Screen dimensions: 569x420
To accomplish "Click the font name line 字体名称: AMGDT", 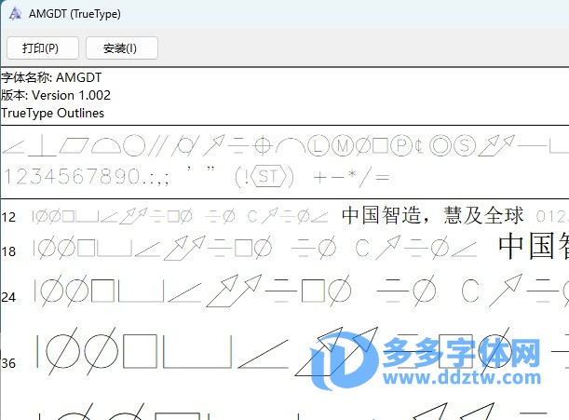I will coord(51,78).
